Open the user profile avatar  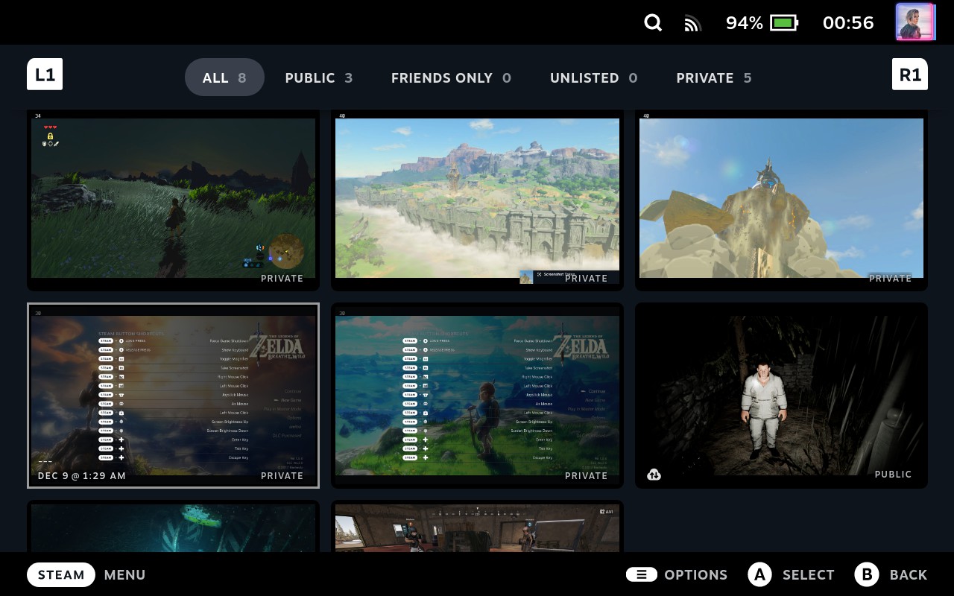(915, 22)
